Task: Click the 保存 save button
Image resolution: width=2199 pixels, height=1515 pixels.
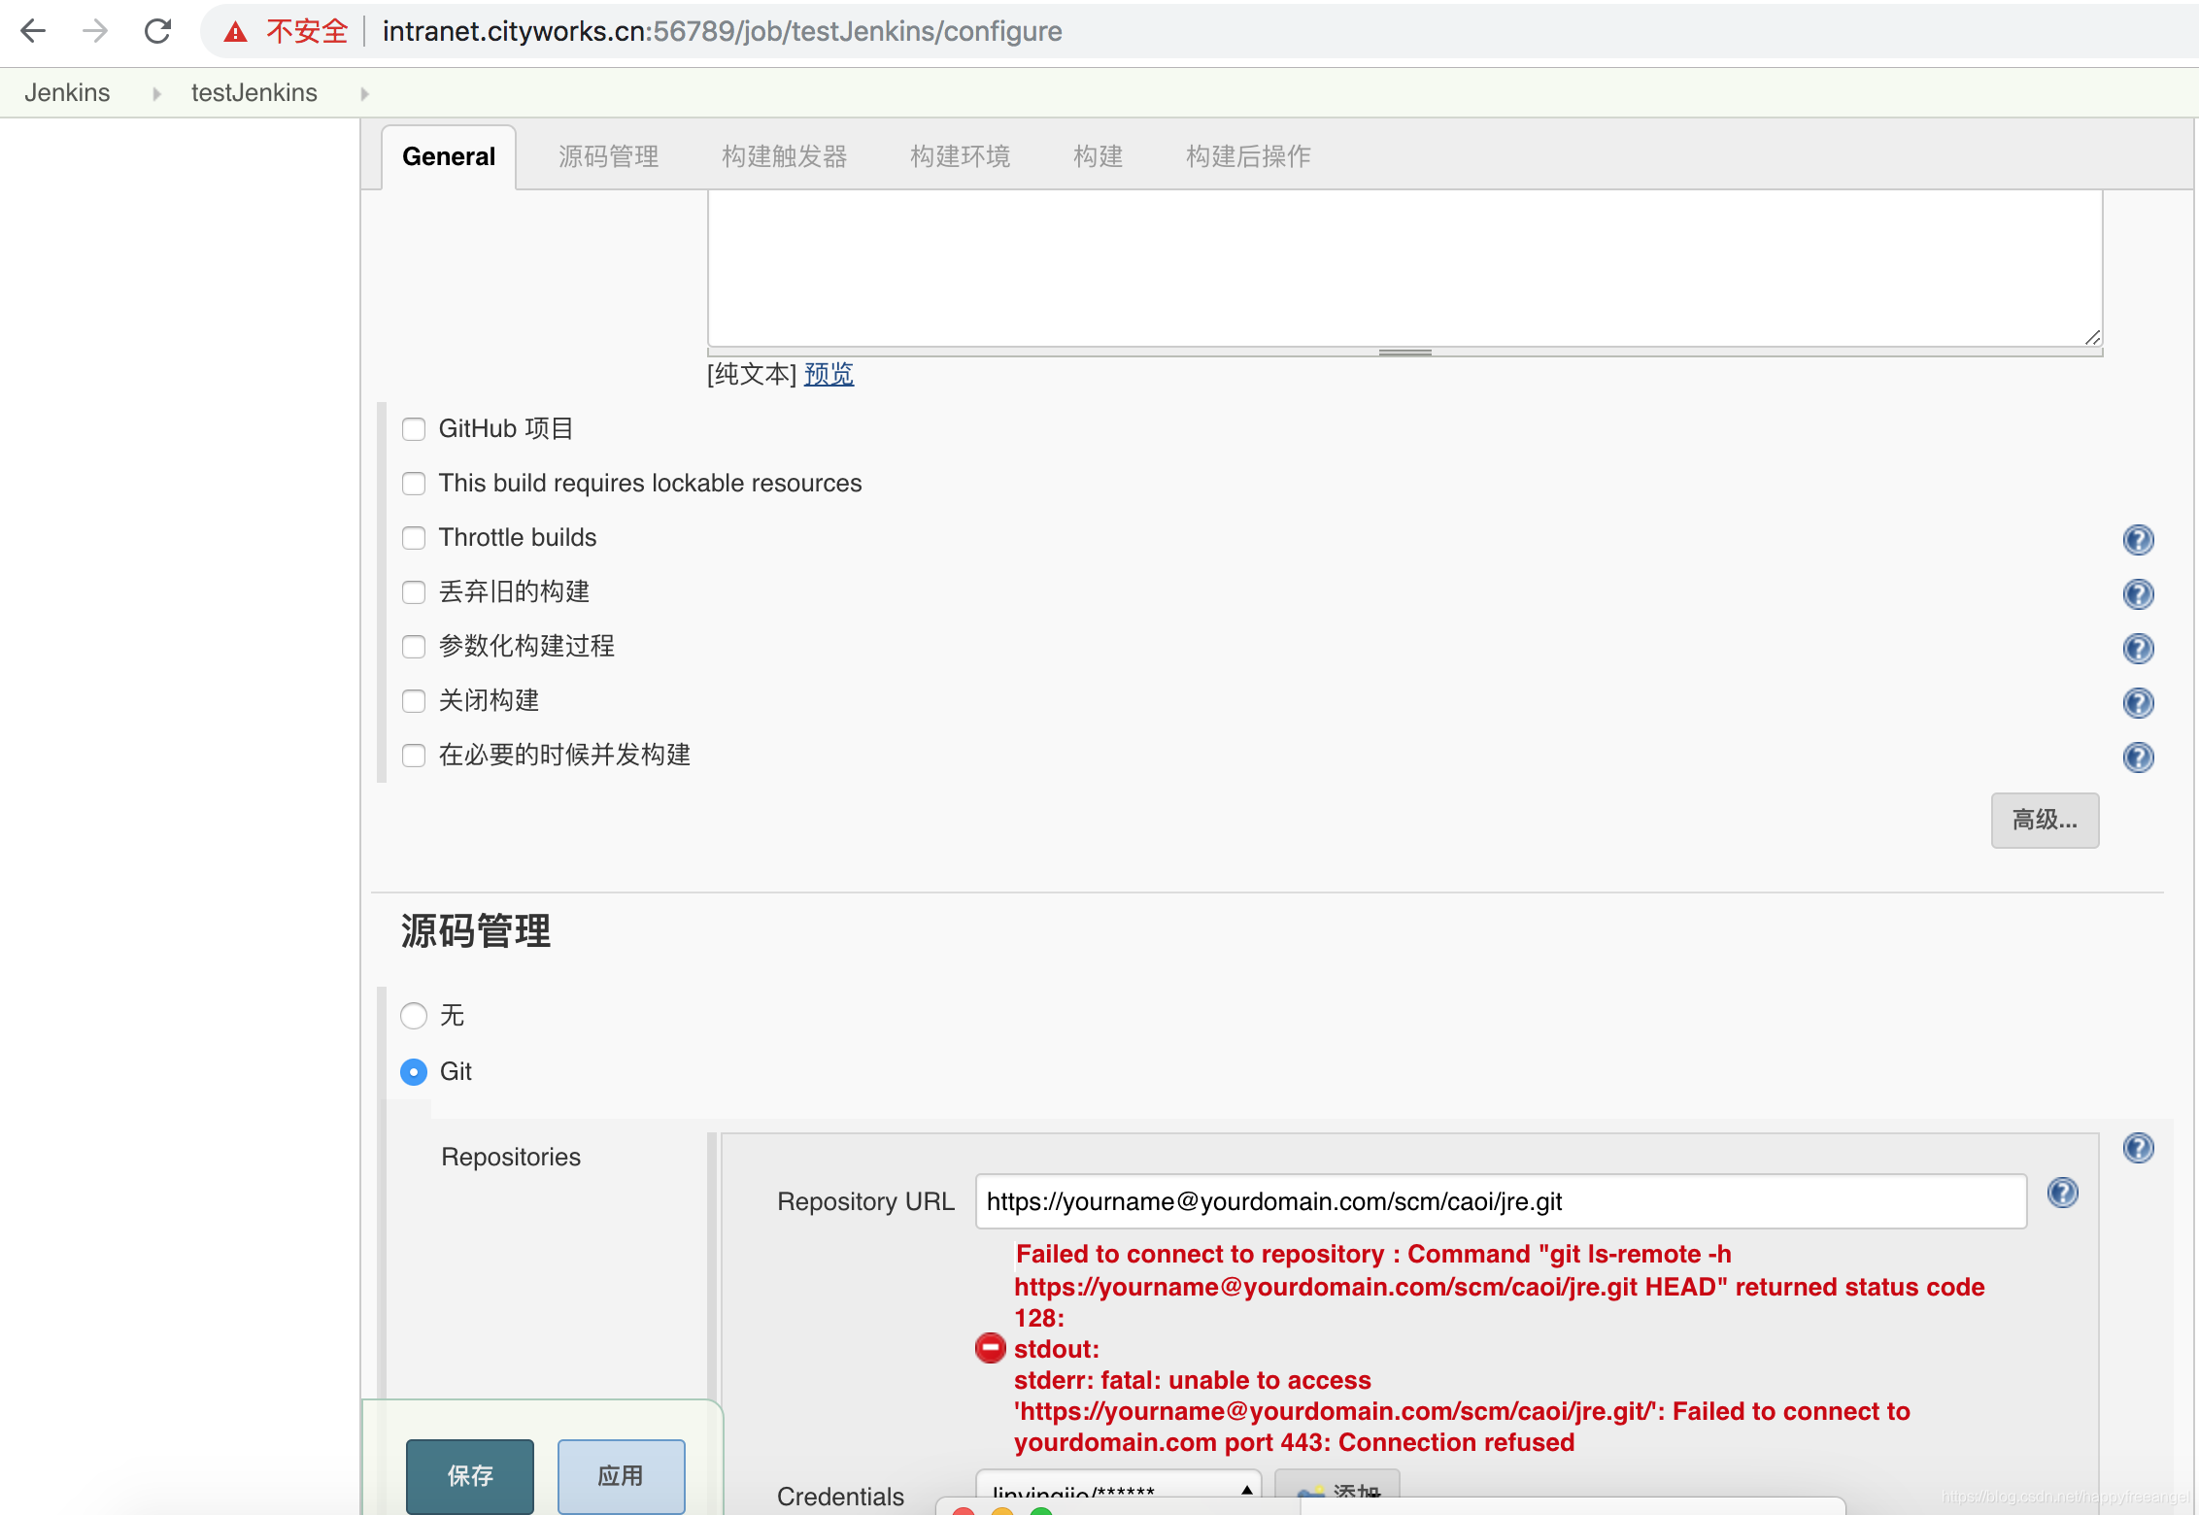Action: click(470, 1475)
